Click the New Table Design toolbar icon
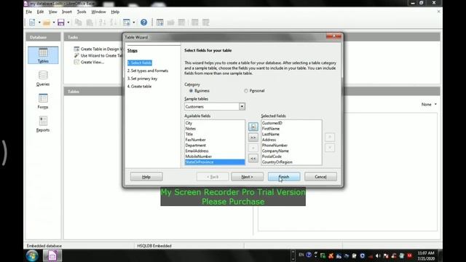Screen dimensions: 466x262 pyautogui.click(x=159, y=23)
